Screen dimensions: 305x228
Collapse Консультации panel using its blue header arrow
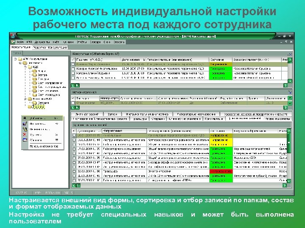tap(290, 54)
